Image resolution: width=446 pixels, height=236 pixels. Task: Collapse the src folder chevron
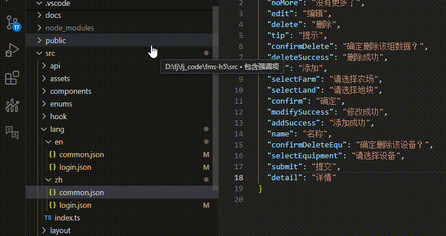pyautogui.click(x=40, y=53)
